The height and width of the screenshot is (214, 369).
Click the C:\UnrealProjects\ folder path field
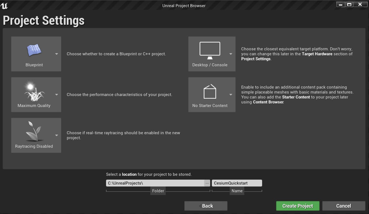pyautogui.click(x=154, y=183)
